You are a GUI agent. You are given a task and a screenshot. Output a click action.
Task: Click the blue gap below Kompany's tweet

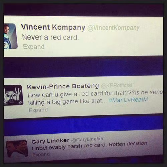83,67
